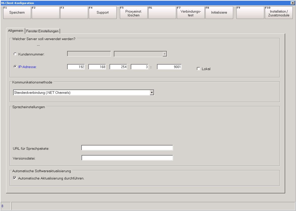296x211 pixels.
Task: Open the dropdown beside Kundennummer field
Action: tap(165, 54)
